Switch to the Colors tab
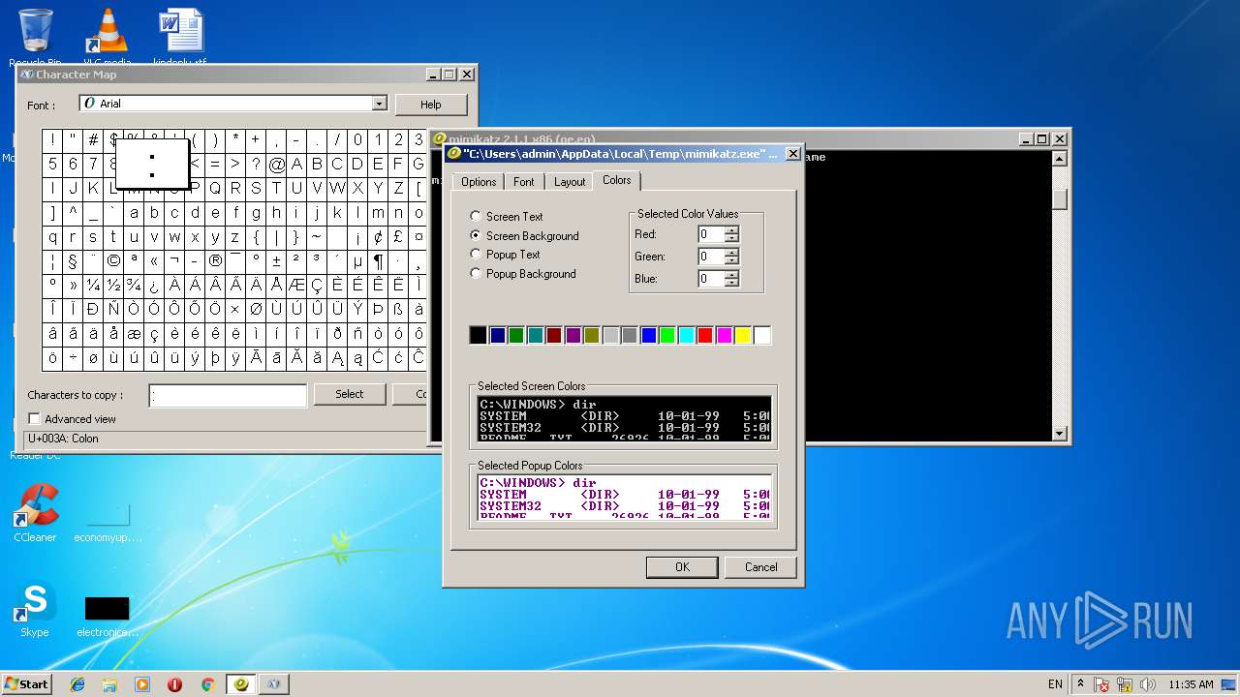 pyautogui.click(x=616, y=180)
